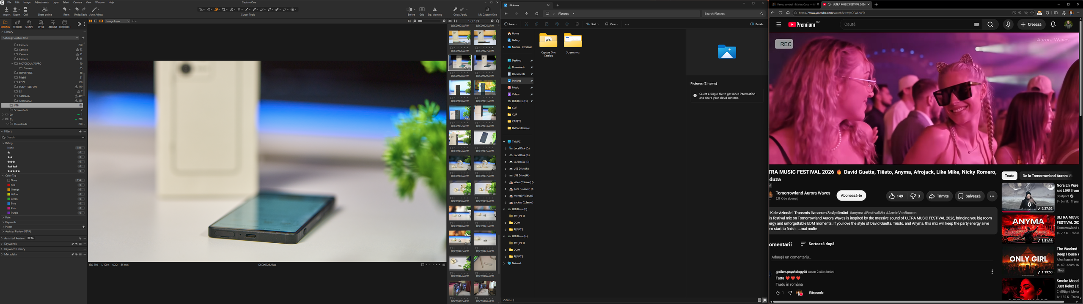Click the Export icon in Capture One
Image resolution: width=1083 pixels, height=304 pixels.
16,9
